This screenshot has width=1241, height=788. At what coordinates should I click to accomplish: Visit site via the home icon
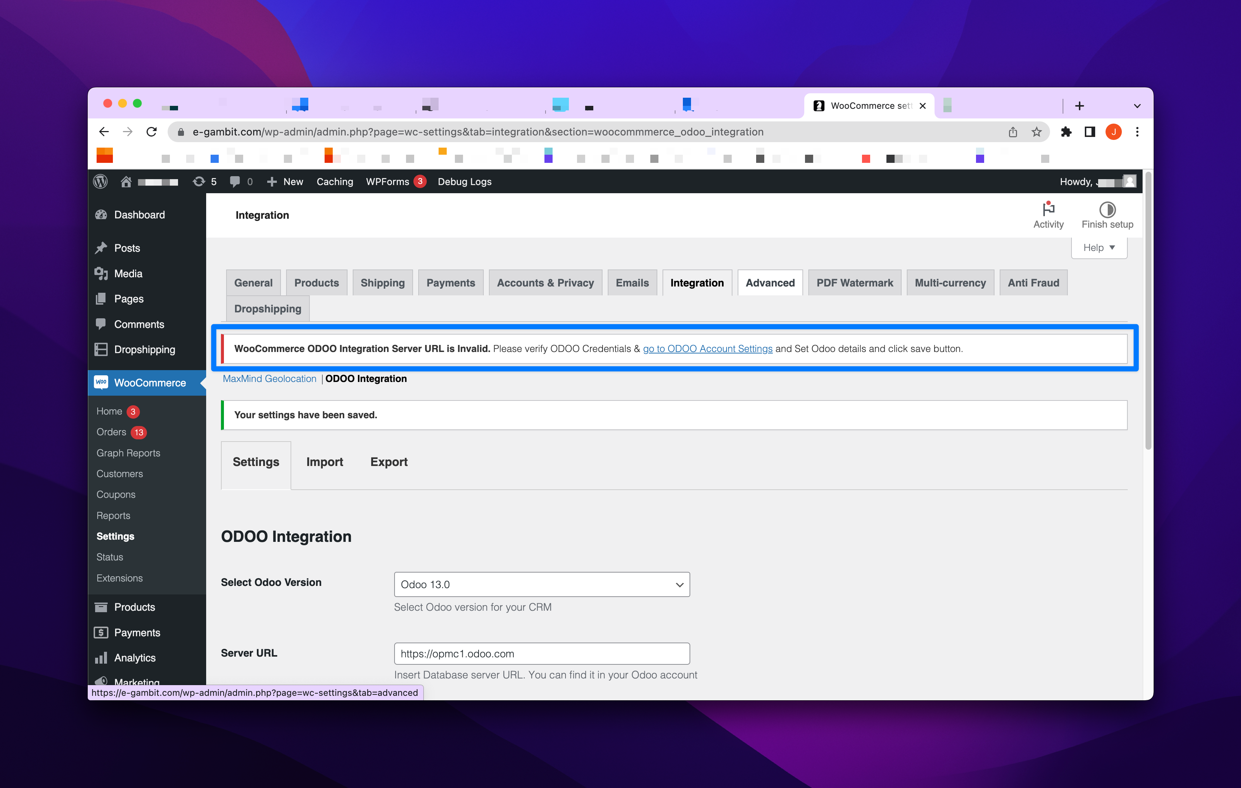pyautogui.click(x=126, y=181)
